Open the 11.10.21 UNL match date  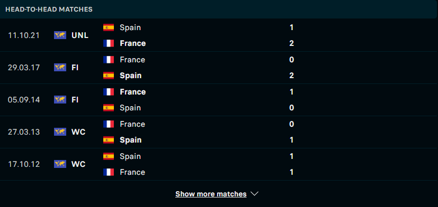[24, 35]
